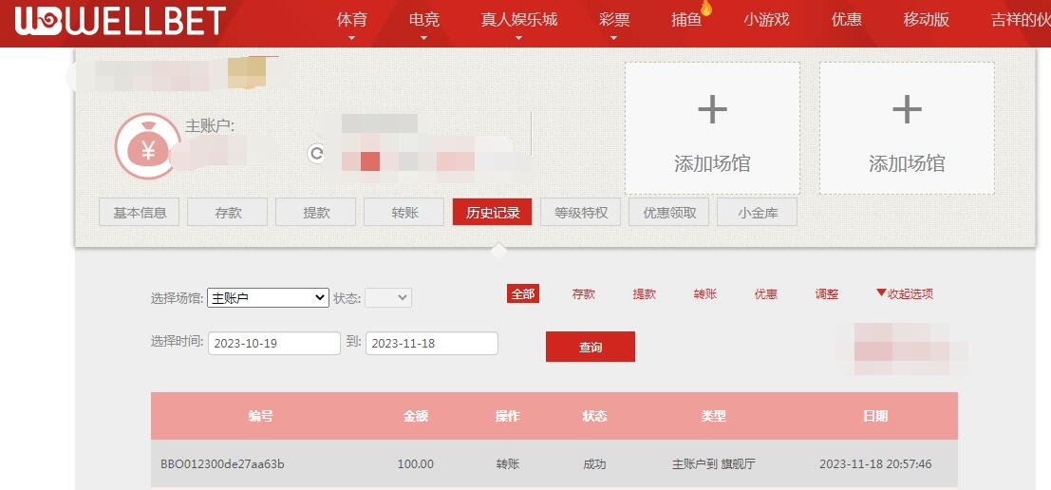Click plus icon in second 添加场馆 box
This screenshot has width=1051, height=490.
907,109
